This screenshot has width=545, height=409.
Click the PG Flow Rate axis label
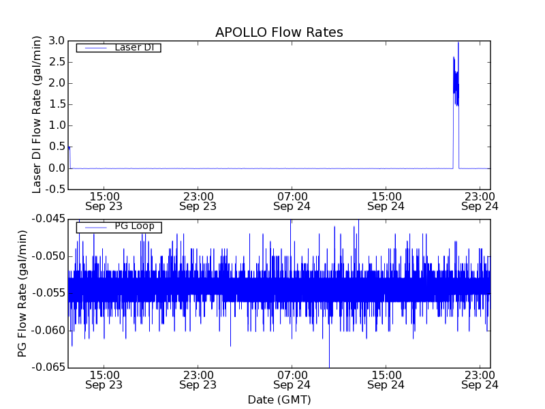pyautogui.click(x=22, y=294)
